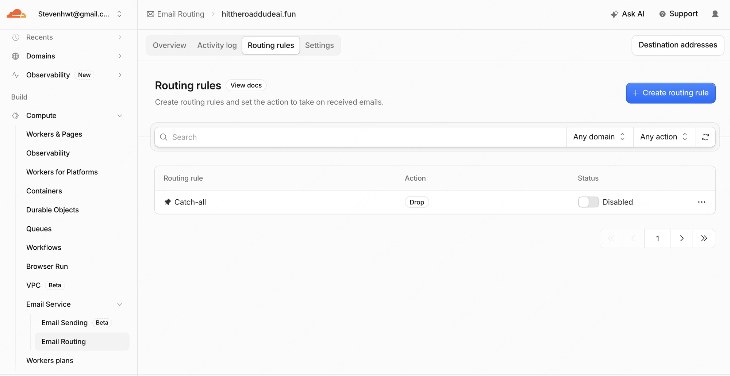The height and width of the screenshot is (376, 730).
Task: Click the View docs link
Action: pos(246,85)
